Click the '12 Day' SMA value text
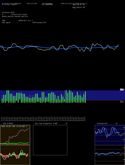This screenshot has width=125, height=165. tap(10, 4)
